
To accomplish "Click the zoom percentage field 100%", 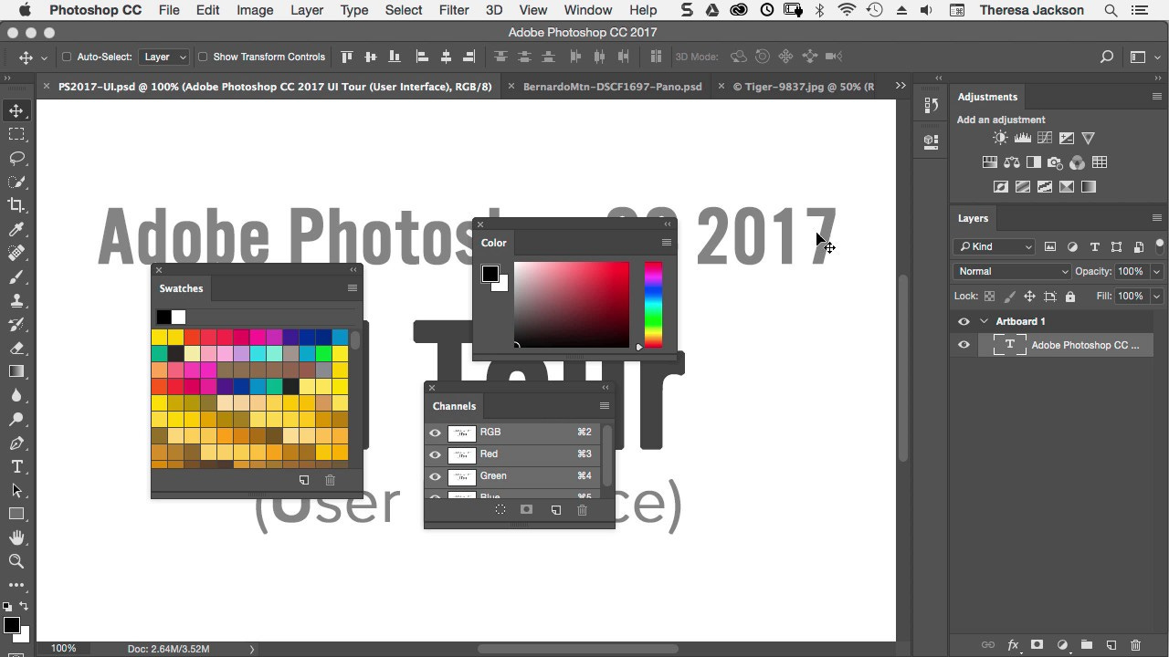I will tap(64, 649).
